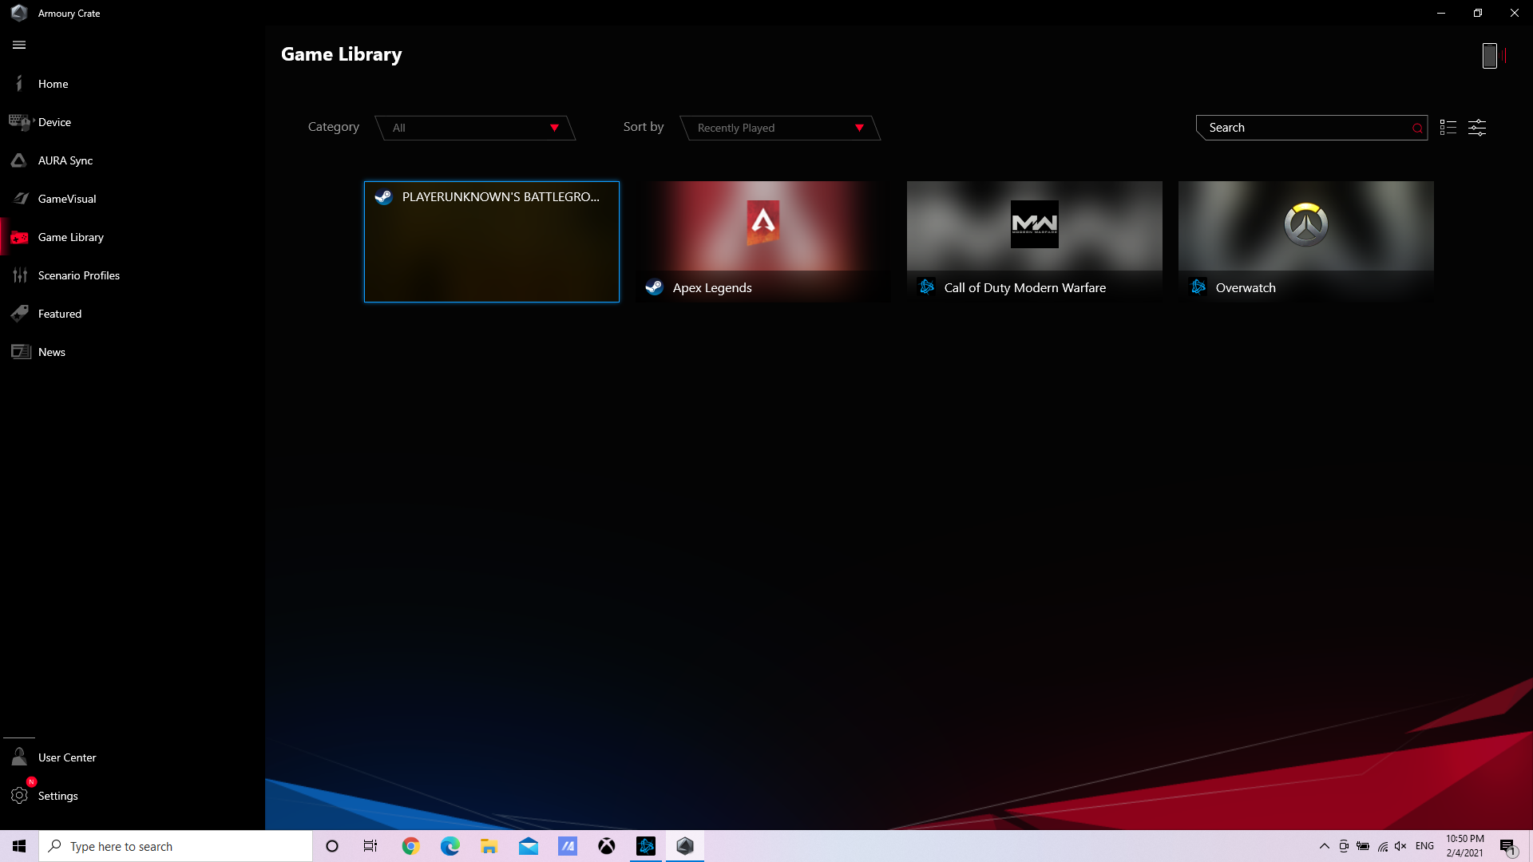Viewport: 1533px width, 862px height.
Task: Open Battle.net from the taskbar
Action: click(646, 846)
